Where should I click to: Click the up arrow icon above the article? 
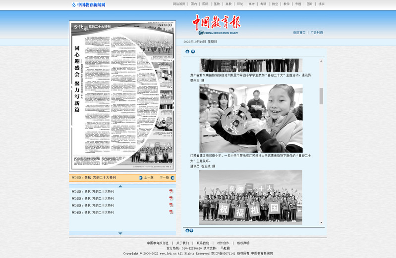[187, 51]
